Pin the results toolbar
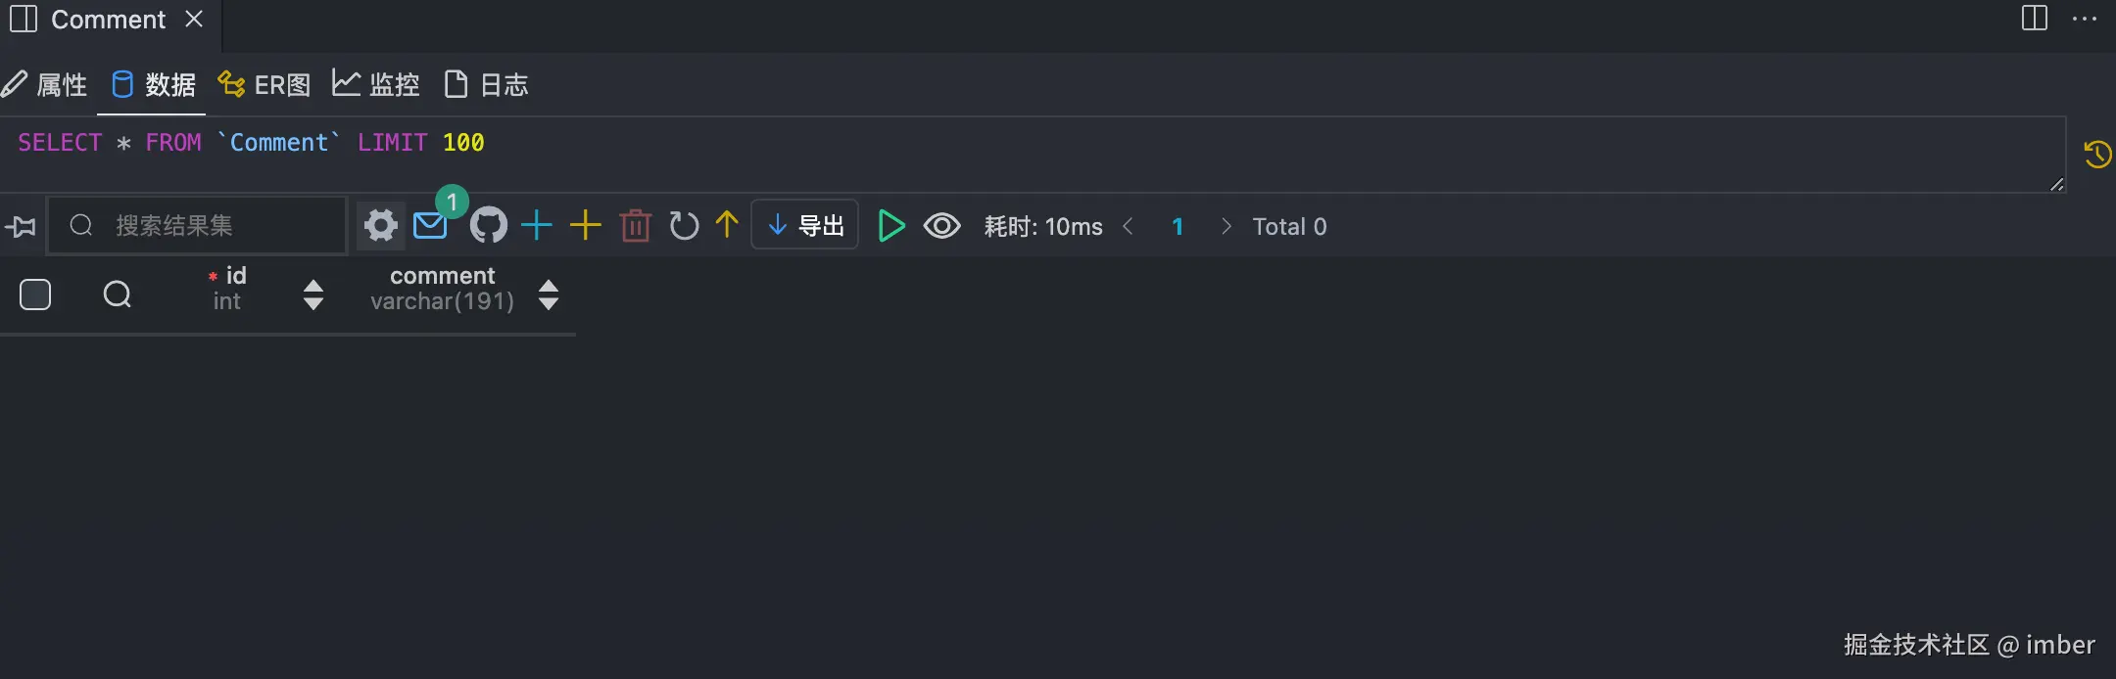The image size is (2116, 679). (x=21, y=227)
